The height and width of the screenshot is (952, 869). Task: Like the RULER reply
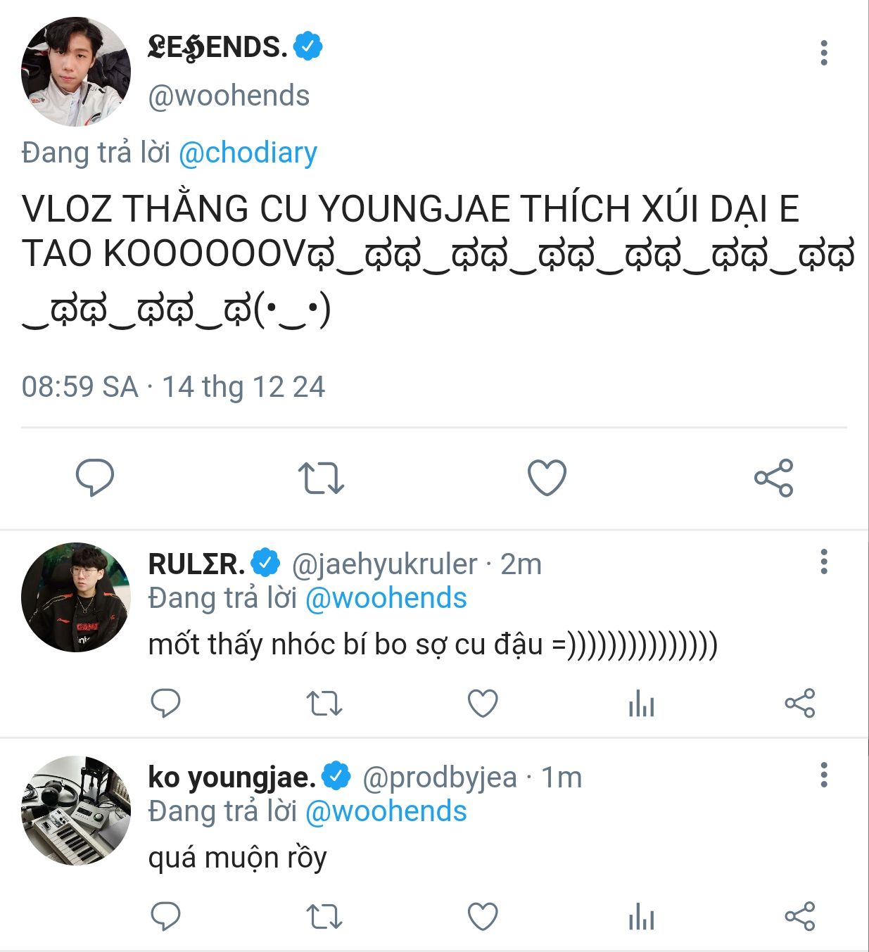(483, 703)
